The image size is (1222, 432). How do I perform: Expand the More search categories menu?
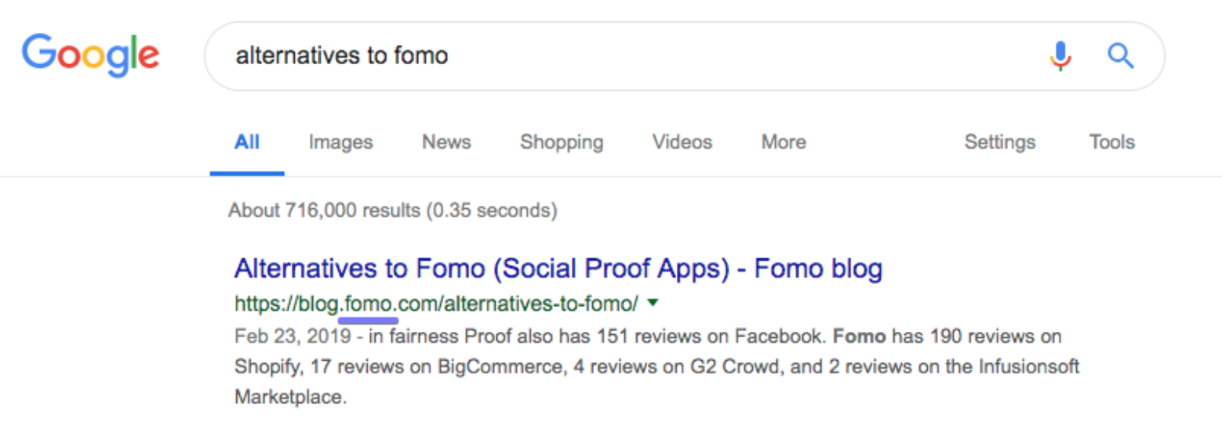point(784,142)
